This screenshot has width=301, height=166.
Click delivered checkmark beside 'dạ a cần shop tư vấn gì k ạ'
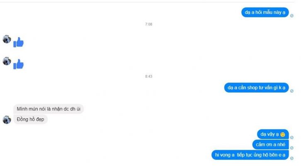(292, 91)
